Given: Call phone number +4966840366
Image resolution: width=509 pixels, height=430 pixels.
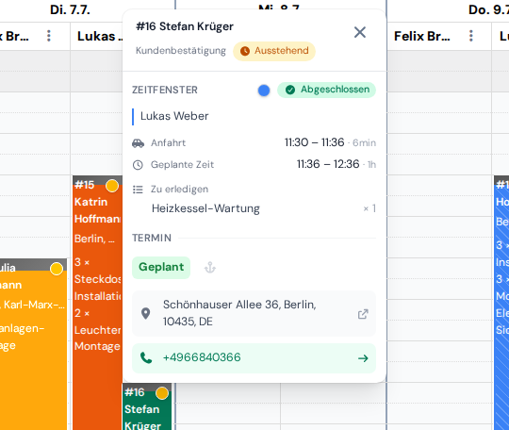Looking at the screenshot, I should coord(254,358).
